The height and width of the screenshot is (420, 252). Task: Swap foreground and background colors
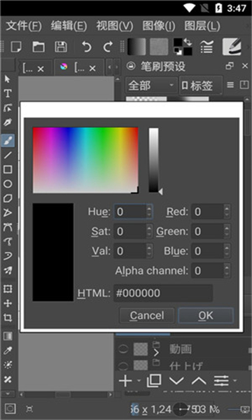[x=188, y=42]
